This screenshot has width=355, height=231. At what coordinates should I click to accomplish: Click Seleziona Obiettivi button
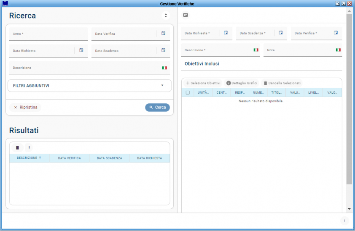click(203, 83)
